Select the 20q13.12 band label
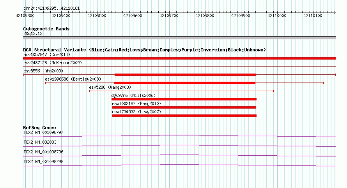The image size is (347, 188). (x=33, y=33)
